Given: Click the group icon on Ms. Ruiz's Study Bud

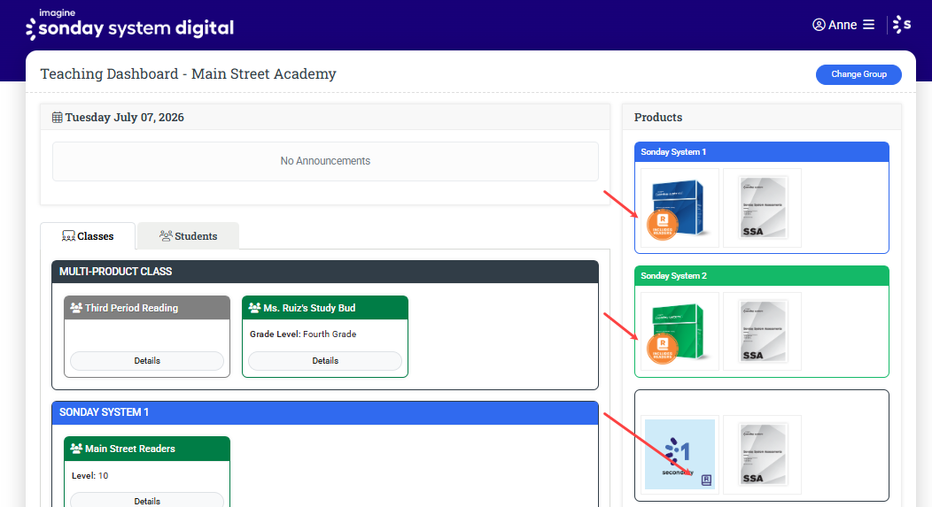Looking at the screenshot, I should [x=254, y=308].
